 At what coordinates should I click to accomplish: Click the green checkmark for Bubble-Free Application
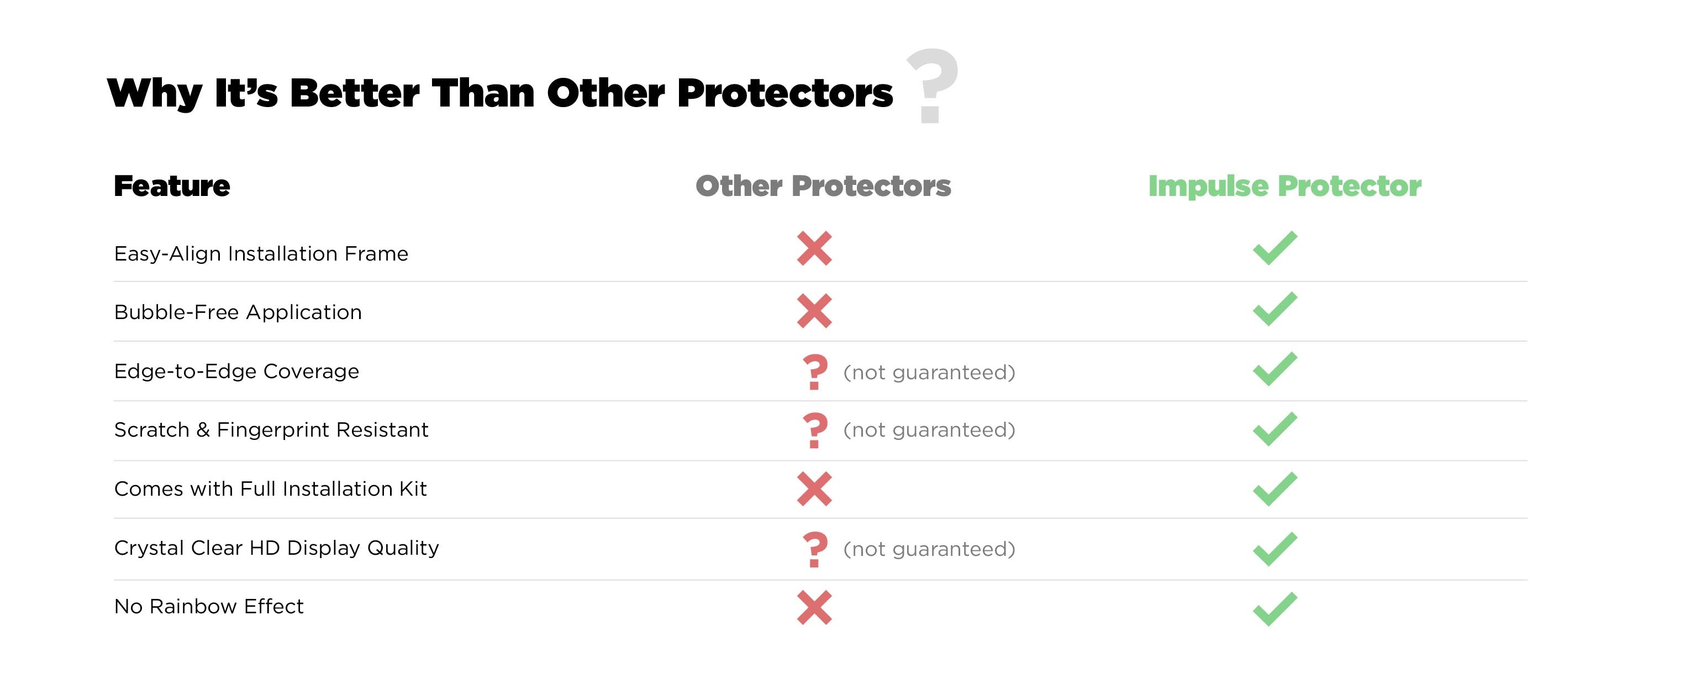[x=1275, y=309]
